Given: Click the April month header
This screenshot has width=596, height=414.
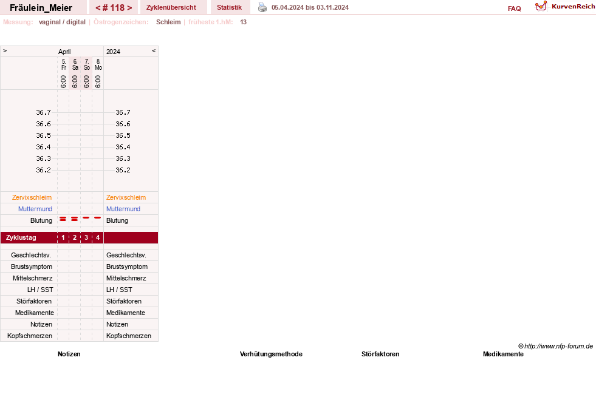Looking at the screenshot, I should pyautogui.click(x=64, y=52).
